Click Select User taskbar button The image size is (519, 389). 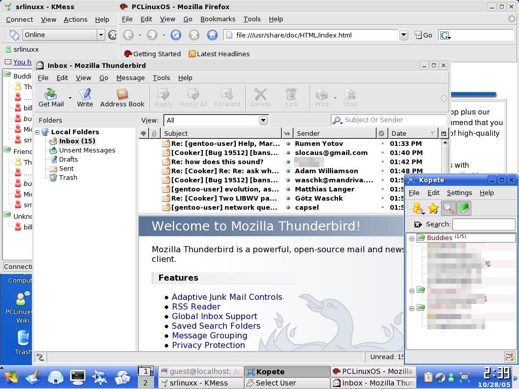coord(287,383)
